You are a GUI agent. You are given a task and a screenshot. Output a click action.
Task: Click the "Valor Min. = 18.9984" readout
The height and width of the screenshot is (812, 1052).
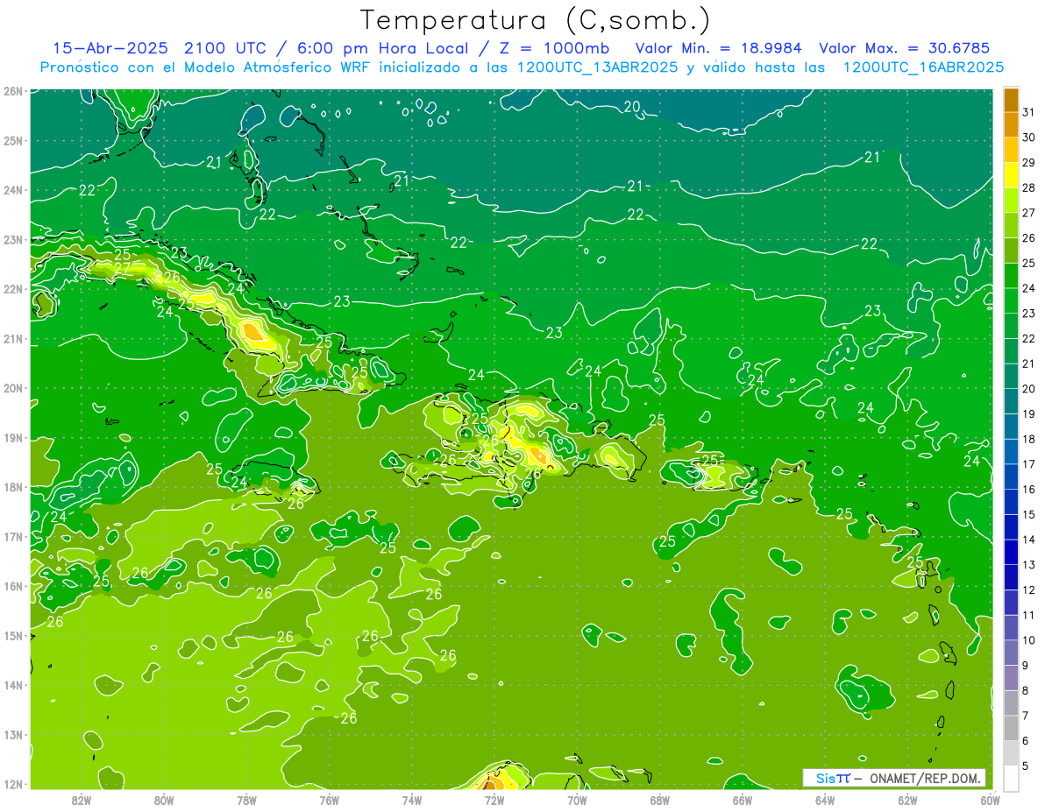pos(718,47)
